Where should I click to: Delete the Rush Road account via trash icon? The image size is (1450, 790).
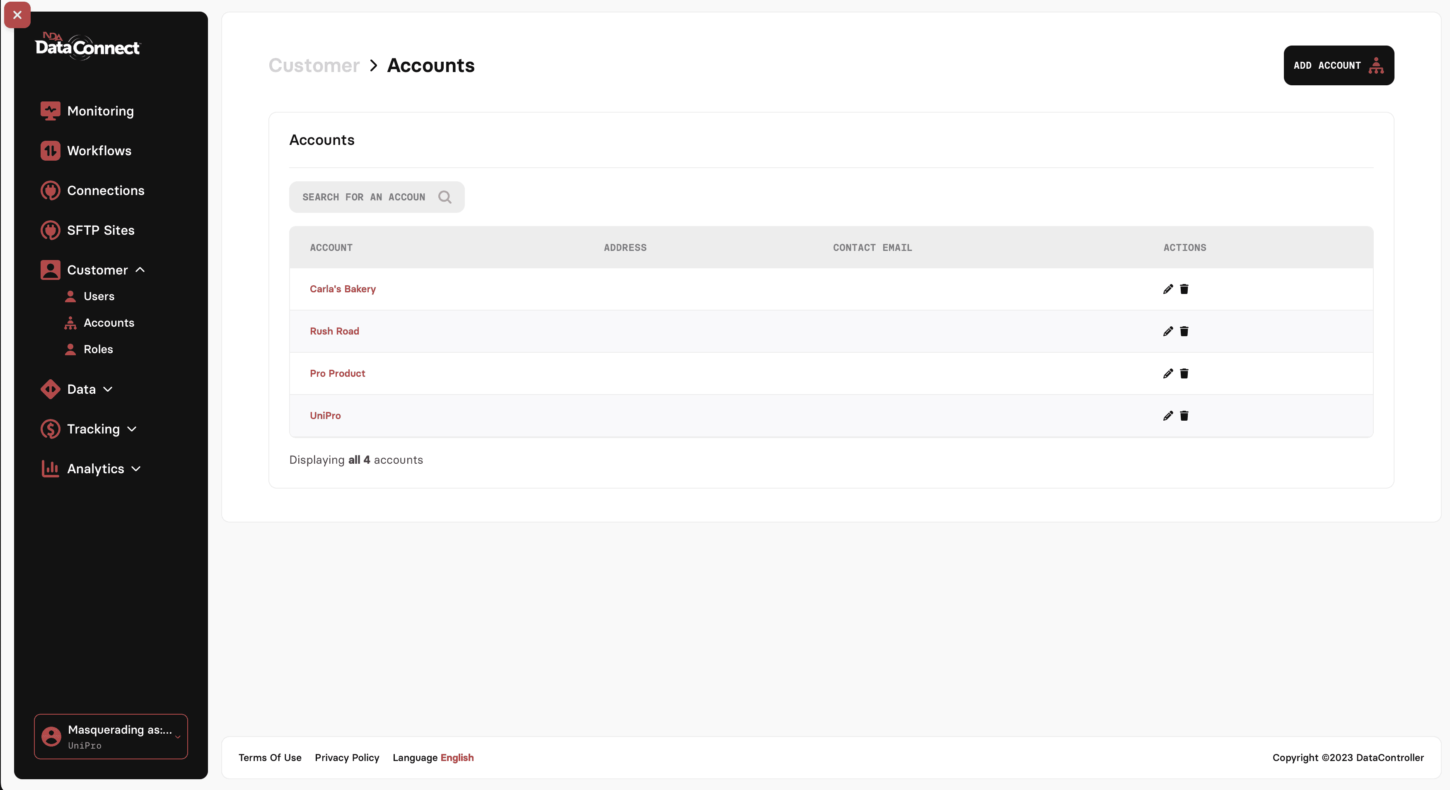tap(1184, 331)
